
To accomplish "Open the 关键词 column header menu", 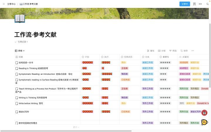I will click(193, 57).
